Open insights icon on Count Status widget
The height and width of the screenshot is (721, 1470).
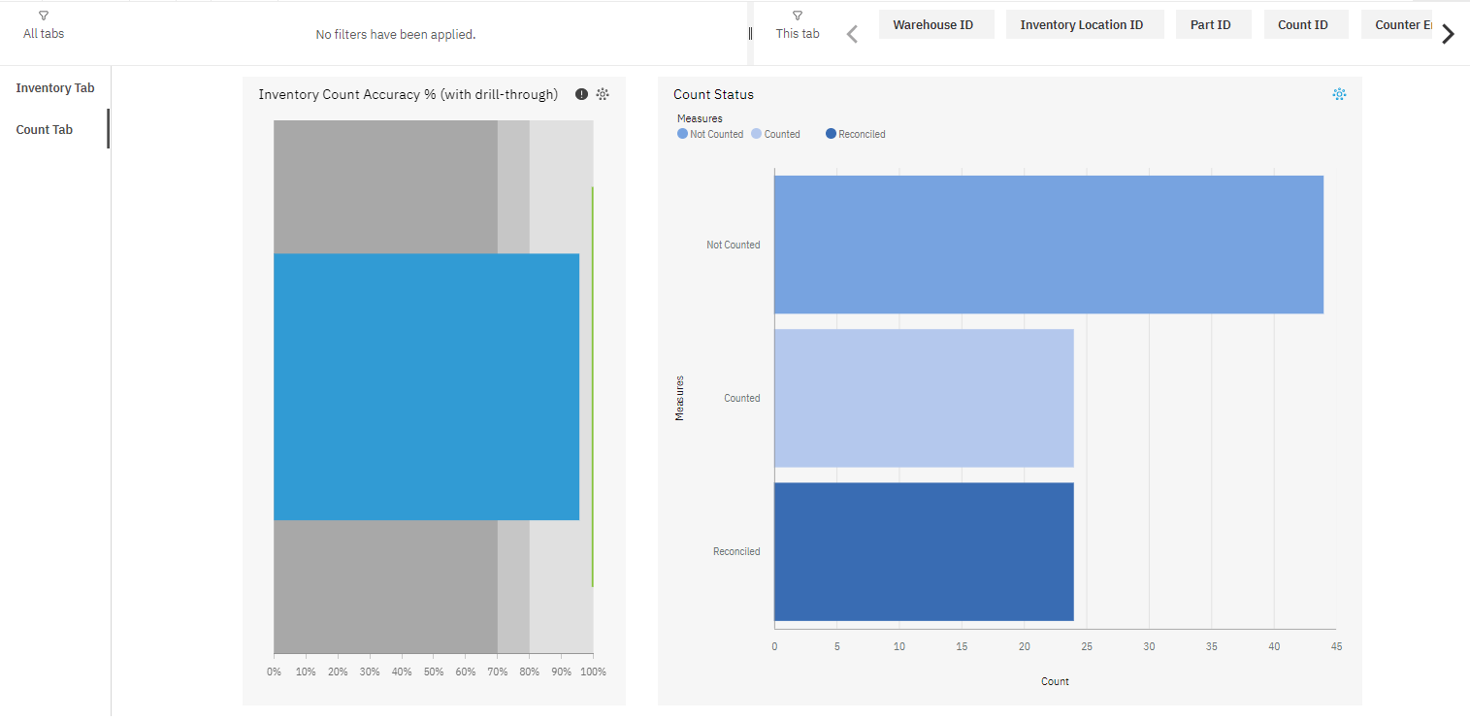1339,94
